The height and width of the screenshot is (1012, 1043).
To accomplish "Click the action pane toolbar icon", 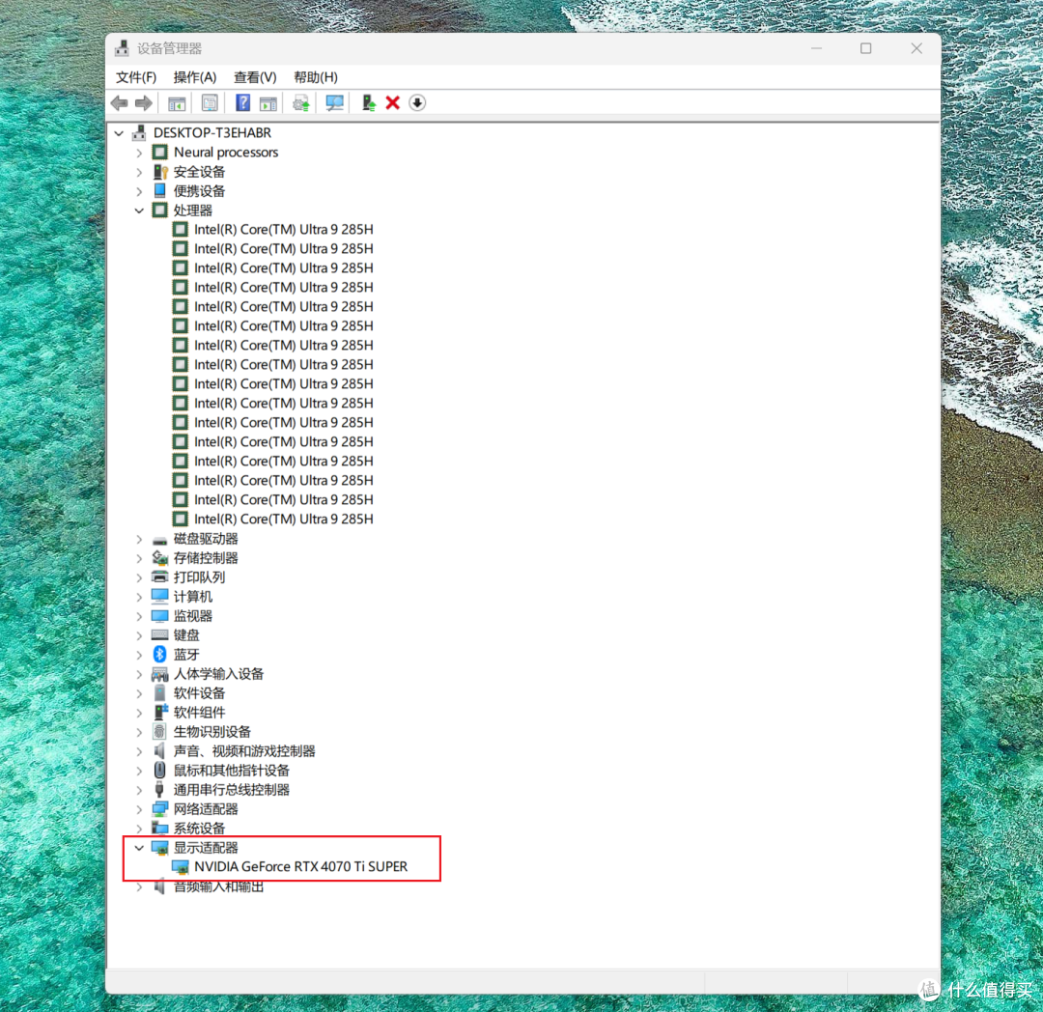I will 268,103.
